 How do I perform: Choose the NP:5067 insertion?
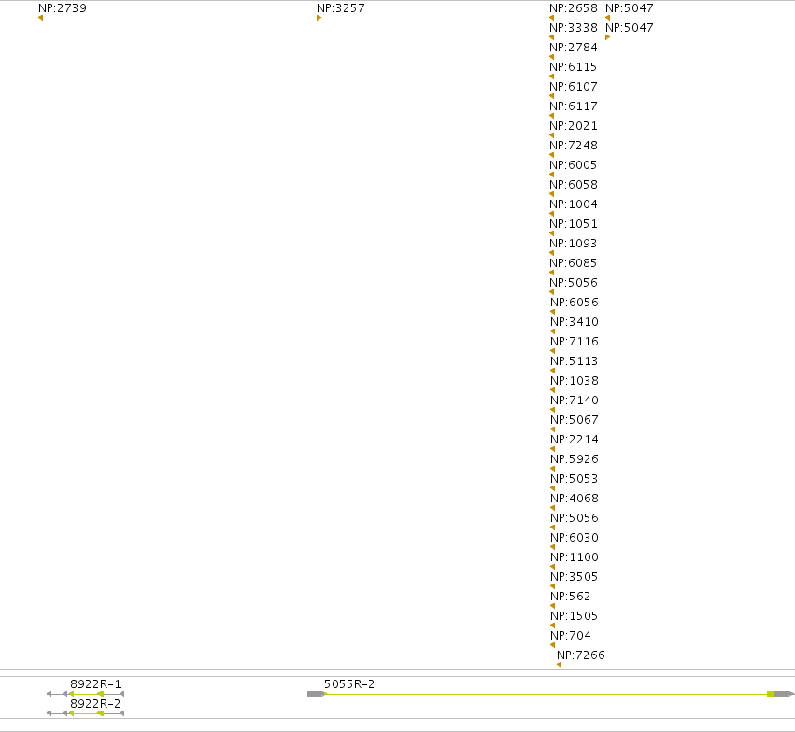click(575, 420)
